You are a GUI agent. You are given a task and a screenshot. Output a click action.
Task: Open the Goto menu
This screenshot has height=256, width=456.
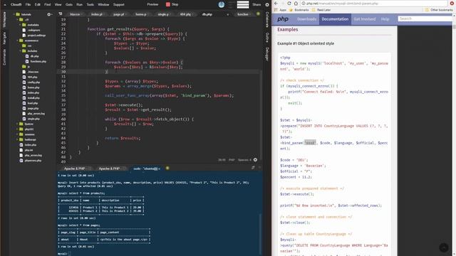pyautogui.click(x=69, y=5)
